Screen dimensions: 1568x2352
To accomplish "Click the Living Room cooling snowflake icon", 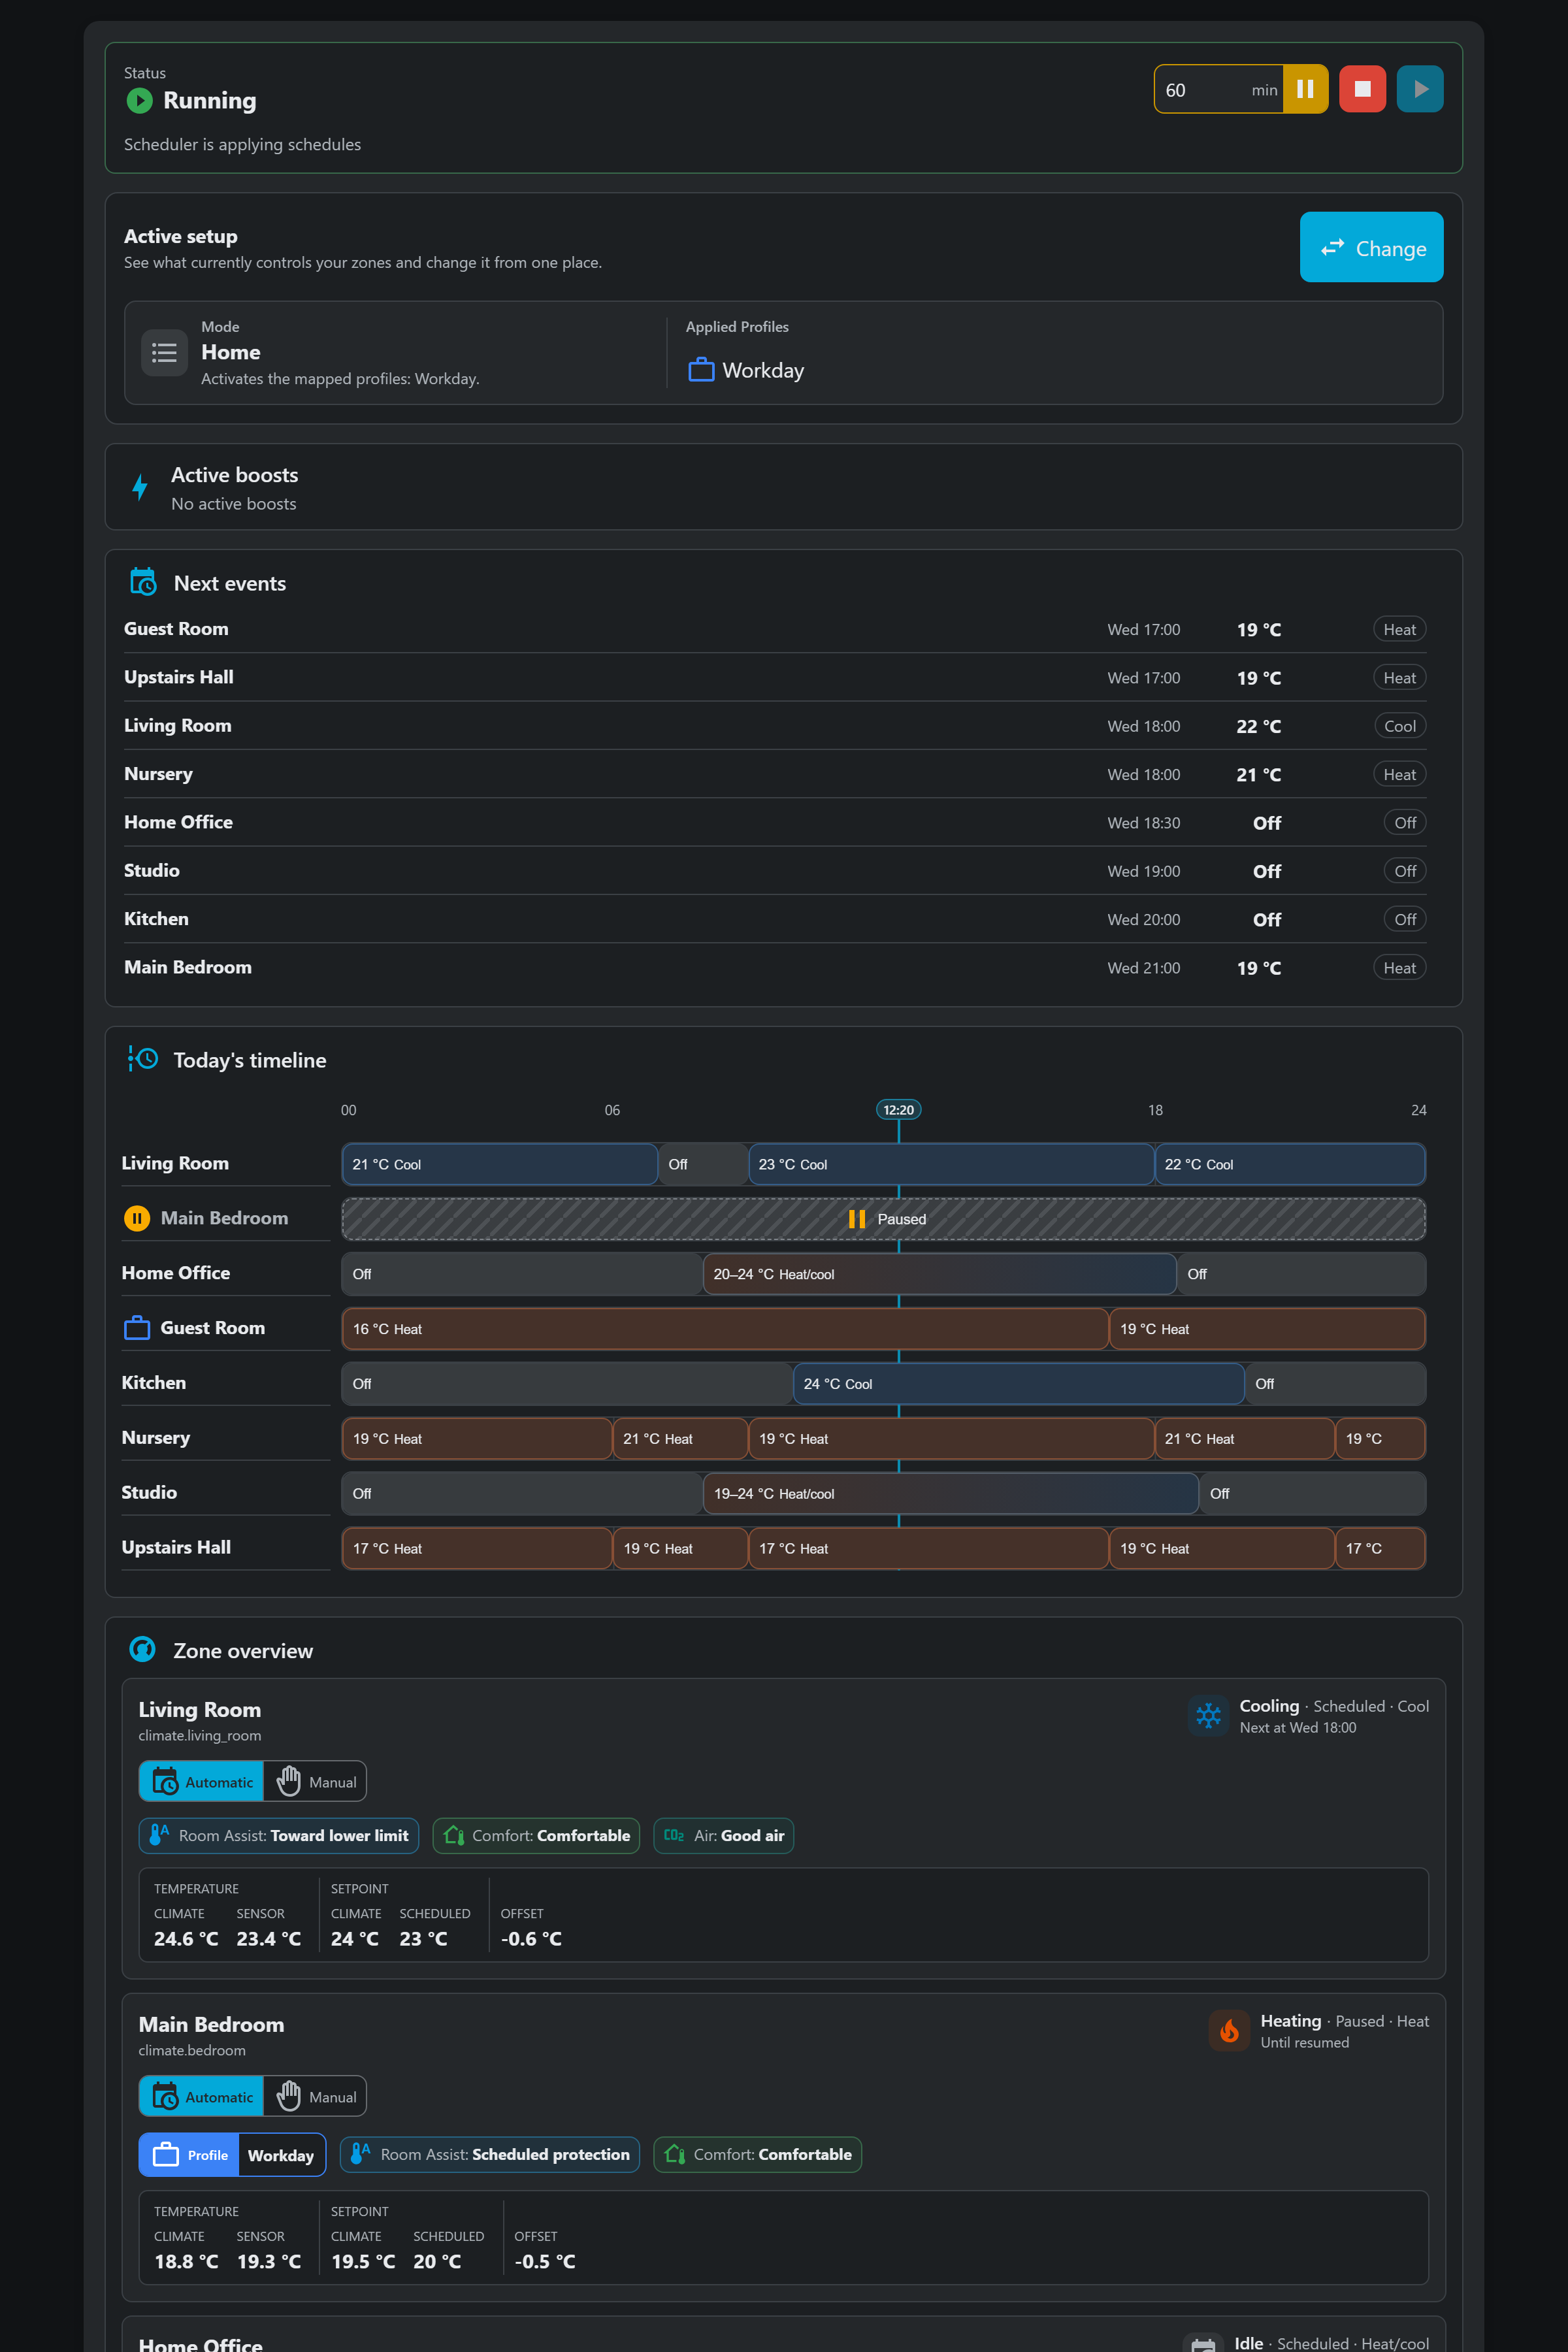I will point(1208,1716).
